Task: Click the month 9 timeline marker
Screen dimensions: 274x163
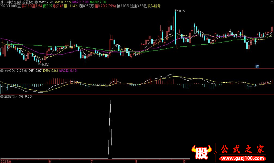Action: [x=184, y=161]
